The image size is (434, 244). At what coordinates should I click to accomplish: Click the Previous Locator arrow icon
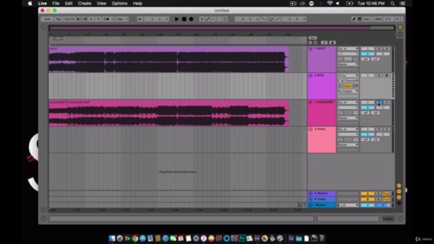[311, 43]
